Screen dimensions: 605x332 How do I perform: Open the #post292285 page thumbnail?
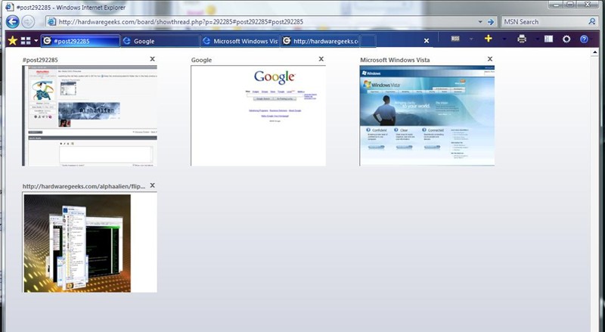coord(89,116)
